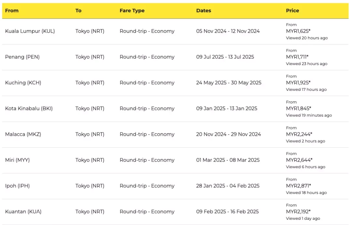Select the Kuala Lumpur (KUL) flight row
Screen dimensions: 352x225
coord(175,31)
